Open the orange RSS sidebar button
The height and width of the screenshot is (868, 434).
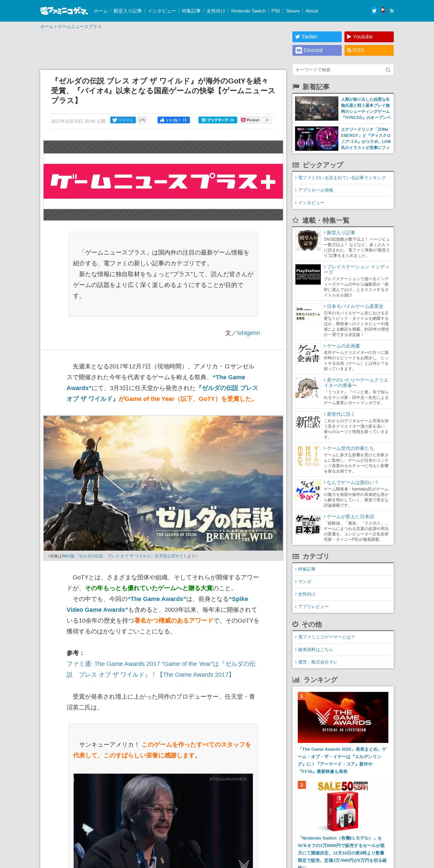click(369, 50)
